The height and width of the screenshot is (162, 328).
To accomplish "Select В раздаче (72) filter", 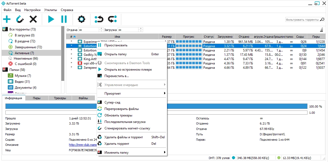I will pos(25,41).
